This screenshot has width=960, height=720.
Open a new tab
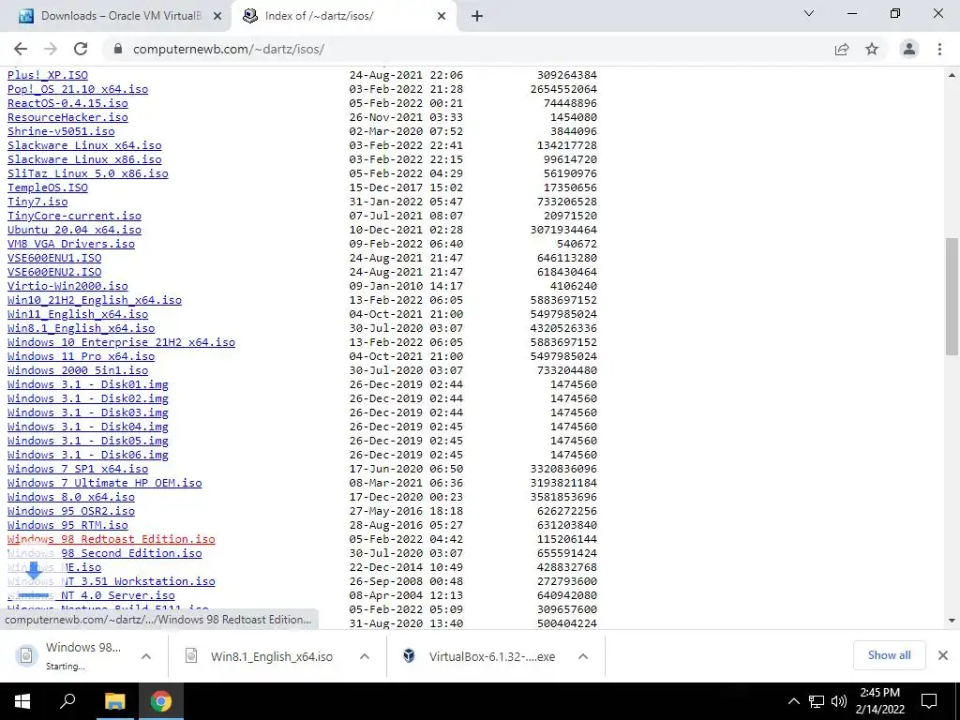(477, 17)
